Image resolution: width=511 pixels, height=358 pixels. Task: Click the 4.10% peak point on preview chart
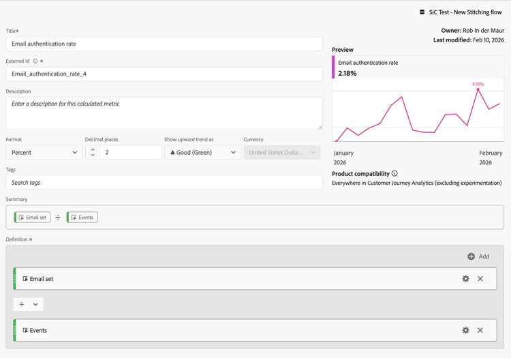tap(478, 89)
